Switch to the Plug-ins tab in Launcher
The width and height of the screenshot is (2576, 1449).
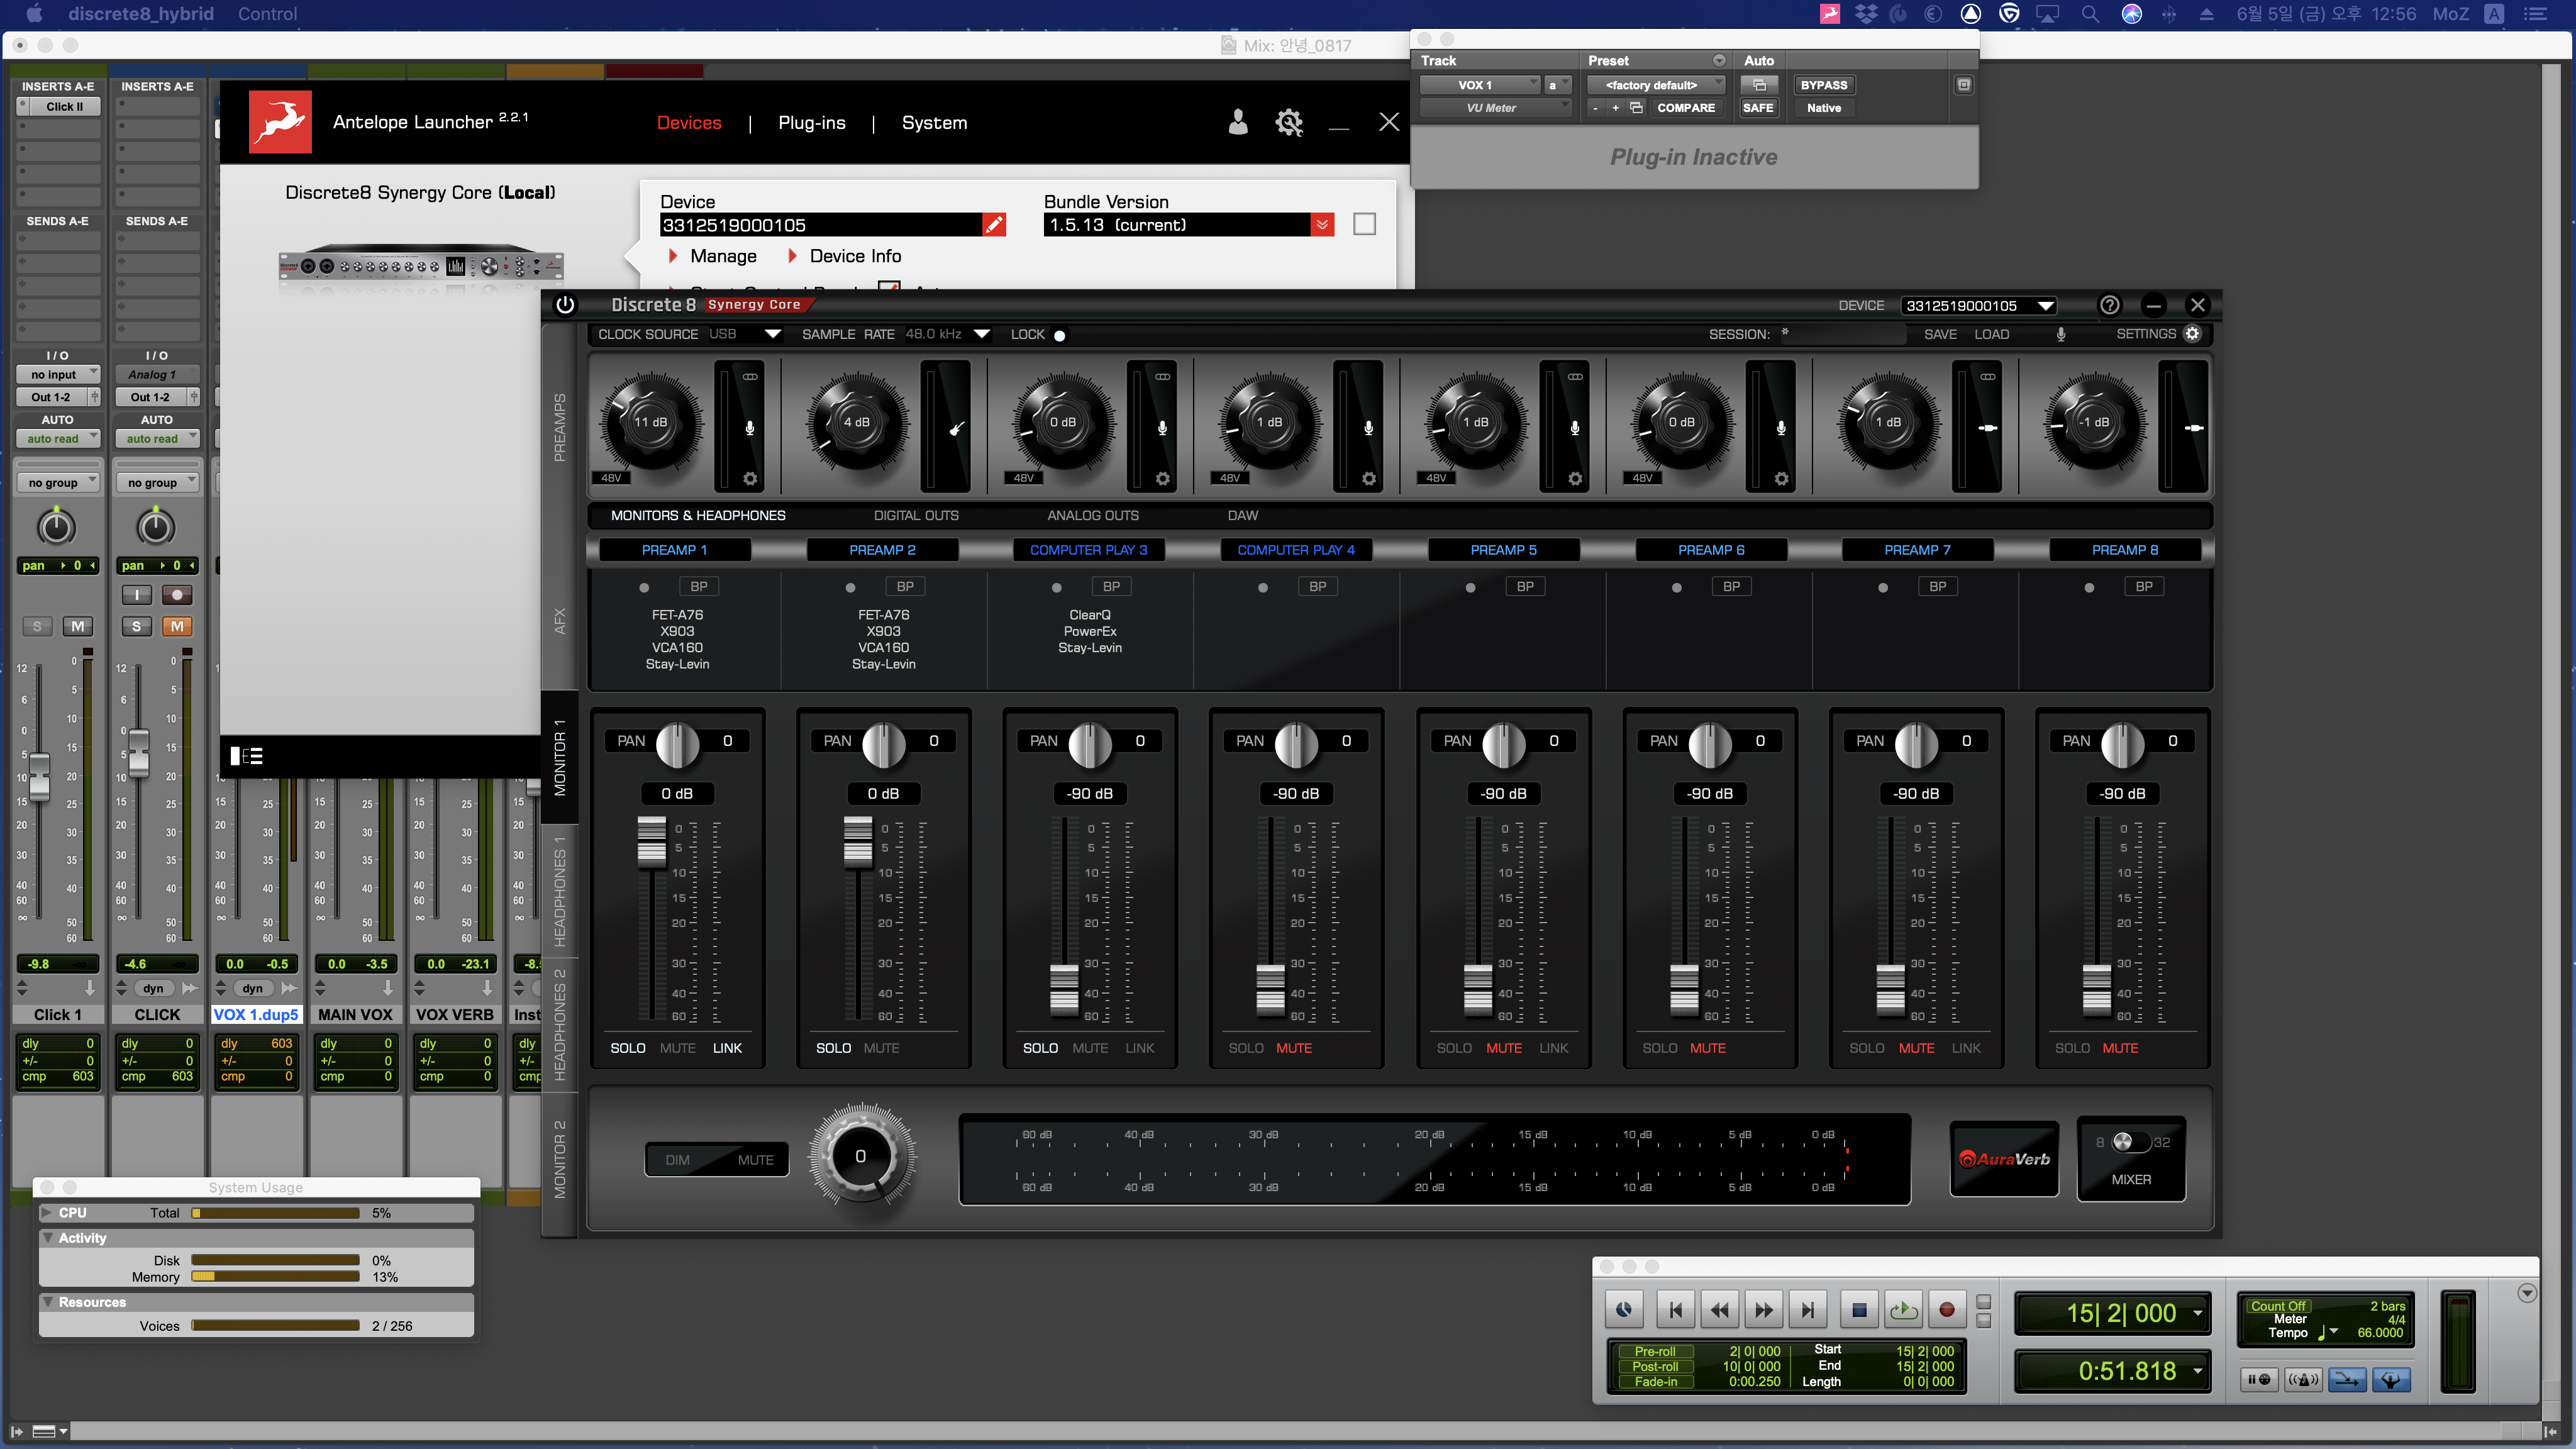tap(812, 123)
